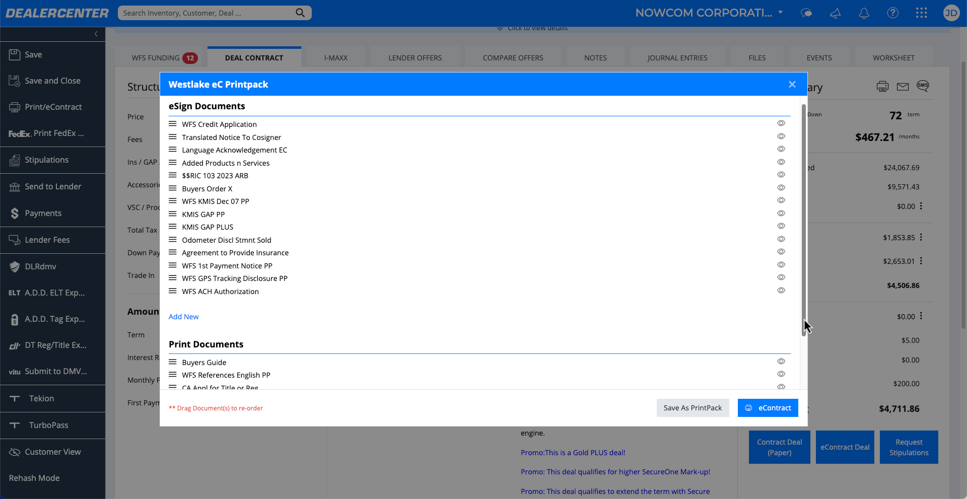Screen dimensions: 967x499
Task: Click the blue eContract button
Action: (x=768, y=408)
